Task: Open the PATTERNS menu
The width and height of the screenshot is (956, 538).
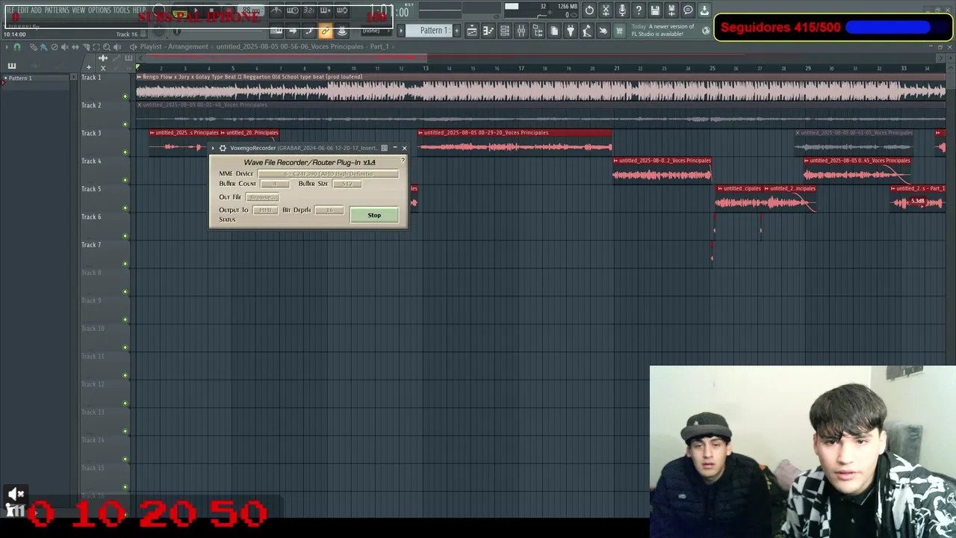Action: (57, 10)
